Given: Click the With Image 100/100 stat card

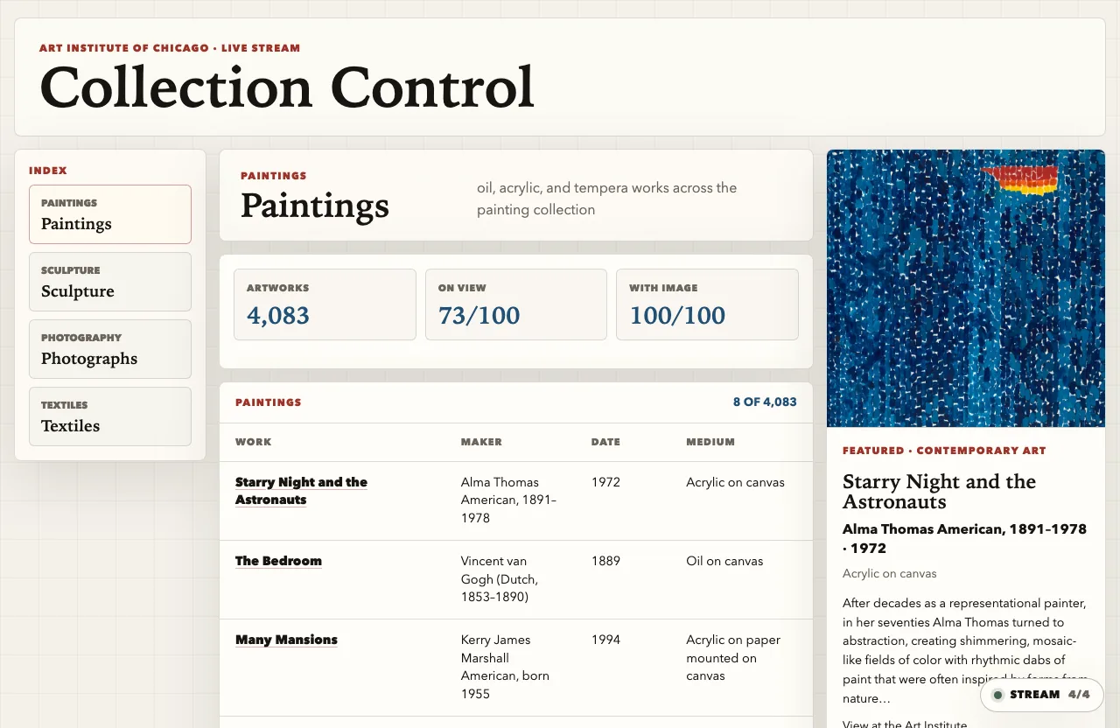Looking at the screenshot, I should [x=707, y=304].
